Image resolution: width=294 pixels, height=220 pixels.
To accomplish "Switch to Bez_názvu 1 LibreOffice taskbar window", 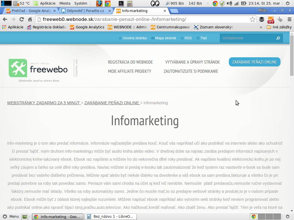I will tap(111, 217).
